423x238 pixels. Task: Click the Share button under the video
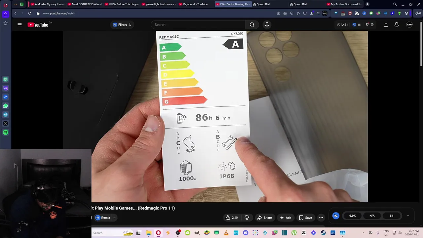point(264,218)
